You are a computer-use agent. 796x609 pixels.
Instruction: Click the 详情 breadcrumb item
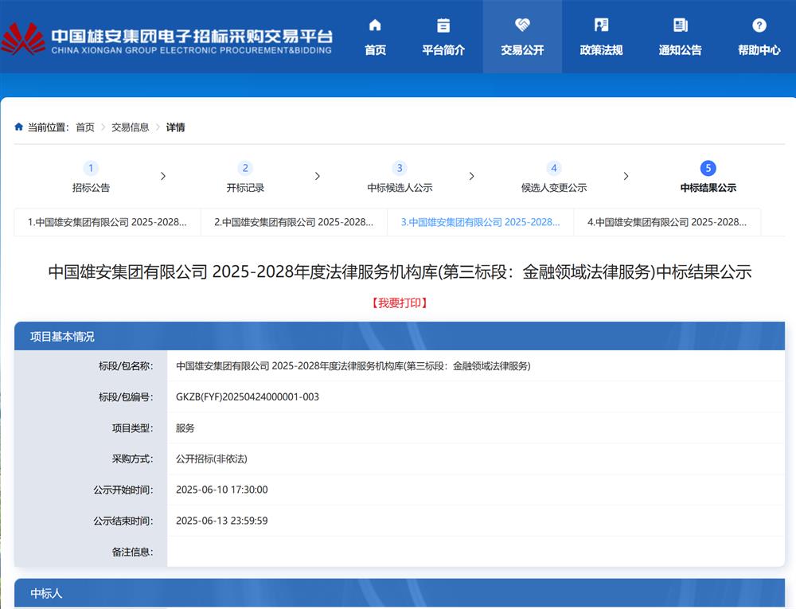click(175, 127)
